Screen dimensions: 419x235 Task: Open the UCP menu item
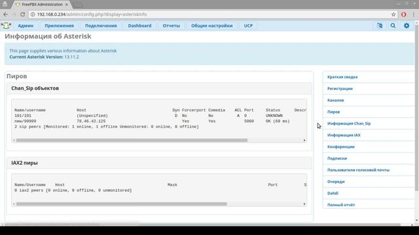coord(248,25)
